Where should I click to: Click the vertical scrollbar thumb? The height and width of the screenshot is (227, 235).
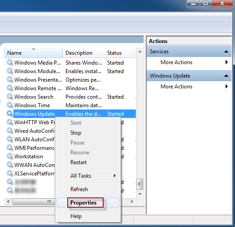139,184
